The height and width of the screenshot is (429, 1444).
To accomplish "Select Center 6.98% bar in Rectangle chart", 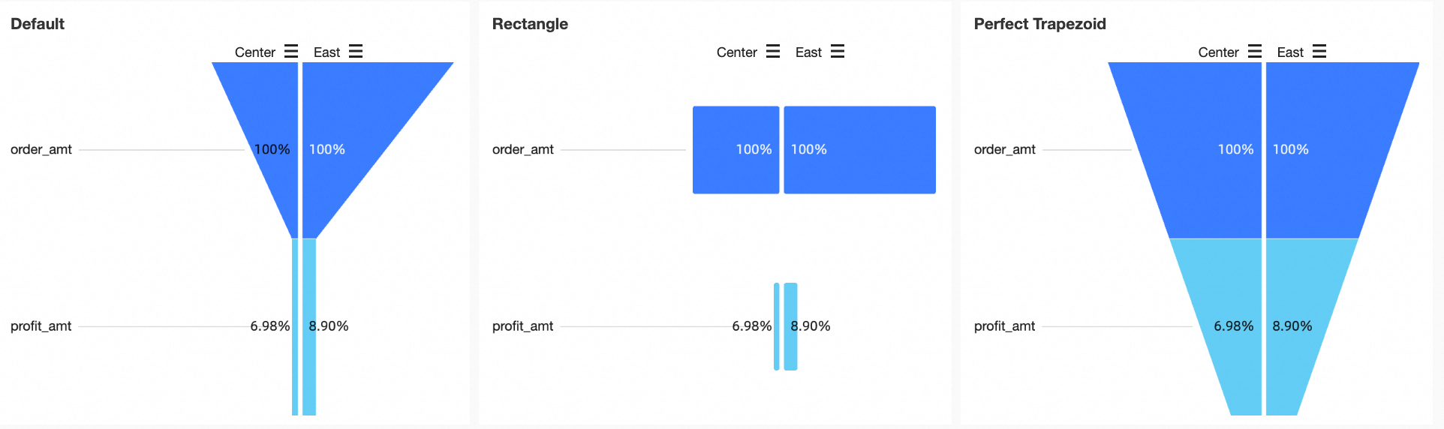I will 777,326.
